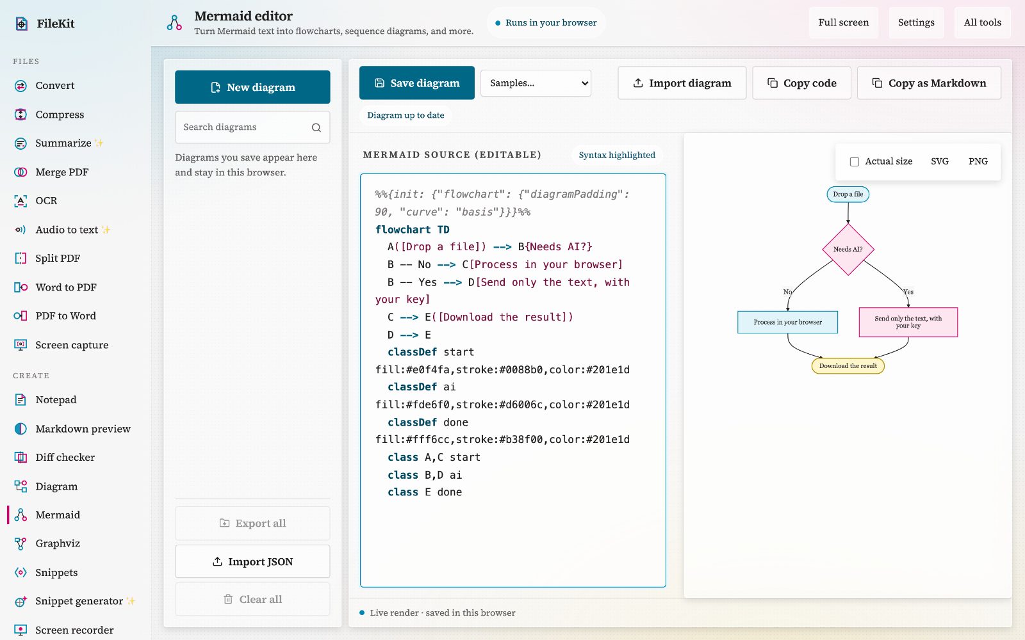
Task: Select the Audio to text icon
Action: [x=20, y=230]
